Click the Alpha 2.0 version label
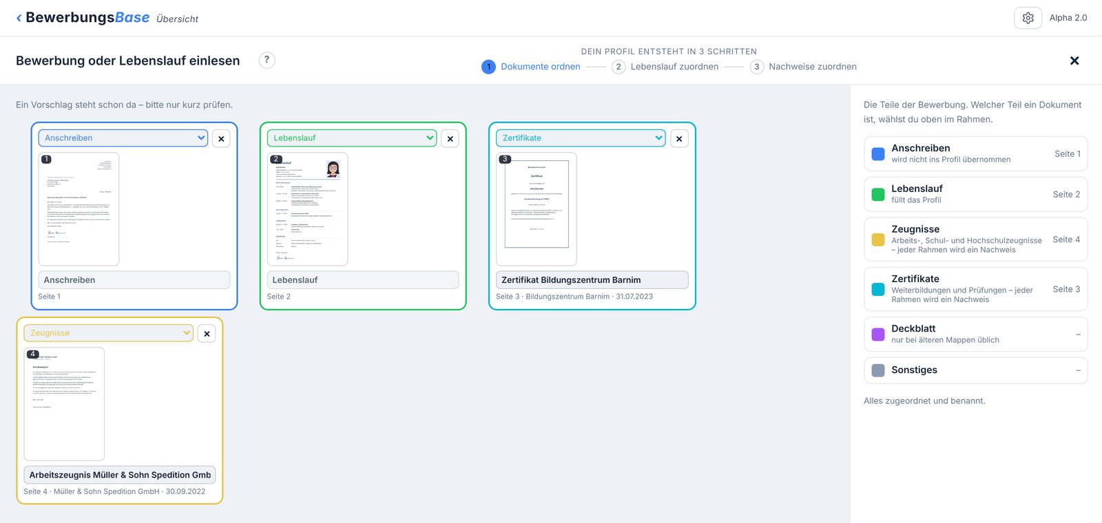1102x523 pixels. coord(1068,18)
